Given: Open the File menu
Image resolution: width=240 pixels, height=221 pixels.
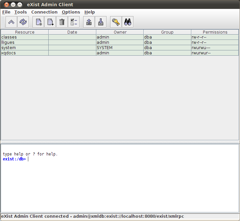Looking at the screenshot, I should [x=6, y=12].
